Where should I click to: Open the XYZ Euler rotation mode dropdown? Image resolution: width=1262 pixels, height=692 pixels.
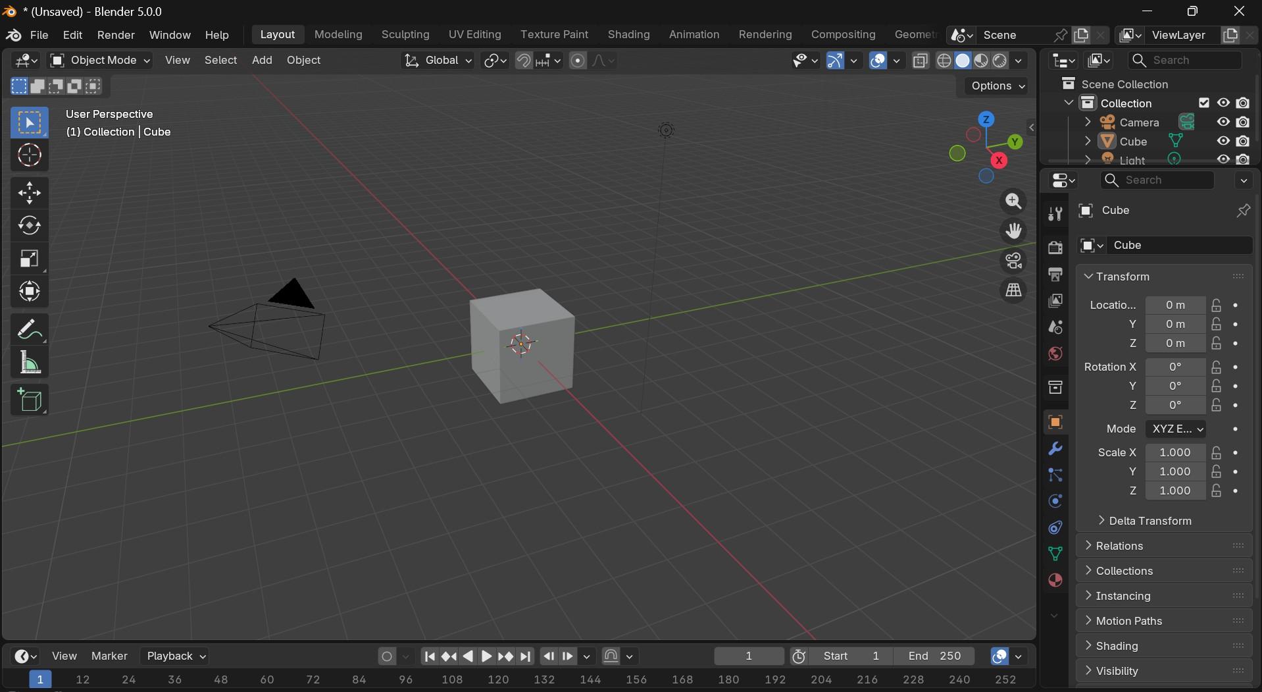click(x=1176, y=429)
